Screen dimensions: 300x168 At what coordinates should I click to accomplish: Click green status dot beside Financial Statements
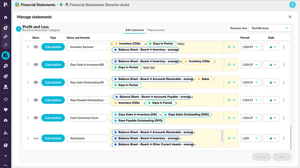pyautogui.click(x=61, y=5)
